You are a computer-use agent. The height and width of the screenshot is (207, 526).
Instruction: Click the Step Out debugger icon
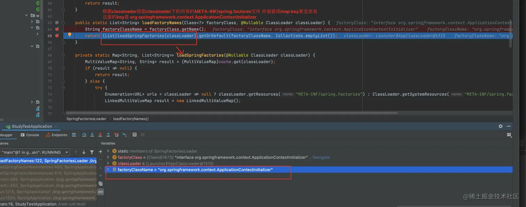coord(108,135)
